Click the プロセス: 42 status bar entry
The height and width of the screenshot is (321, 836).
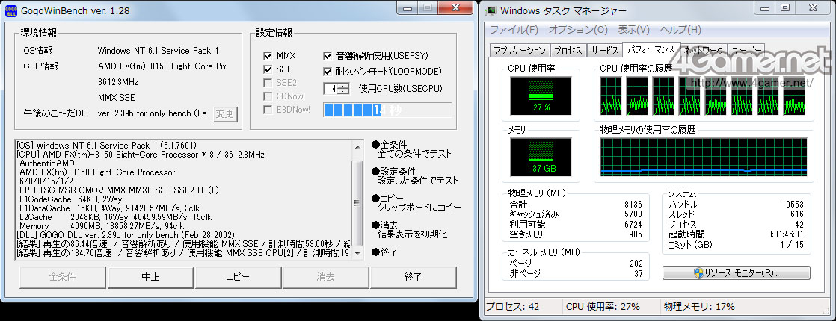[x=514, y=307]
